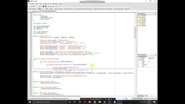Insert Hudmessage (Red, Top/Centered) snippet

[83, 9]
